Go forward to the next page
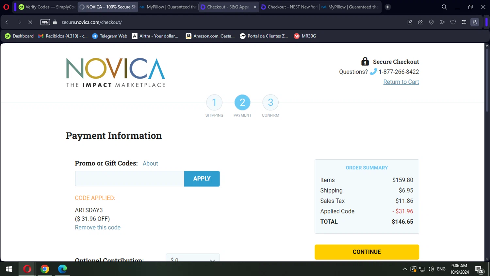The width and height of the screenshot is (490, 276). (x=20, y=22)
